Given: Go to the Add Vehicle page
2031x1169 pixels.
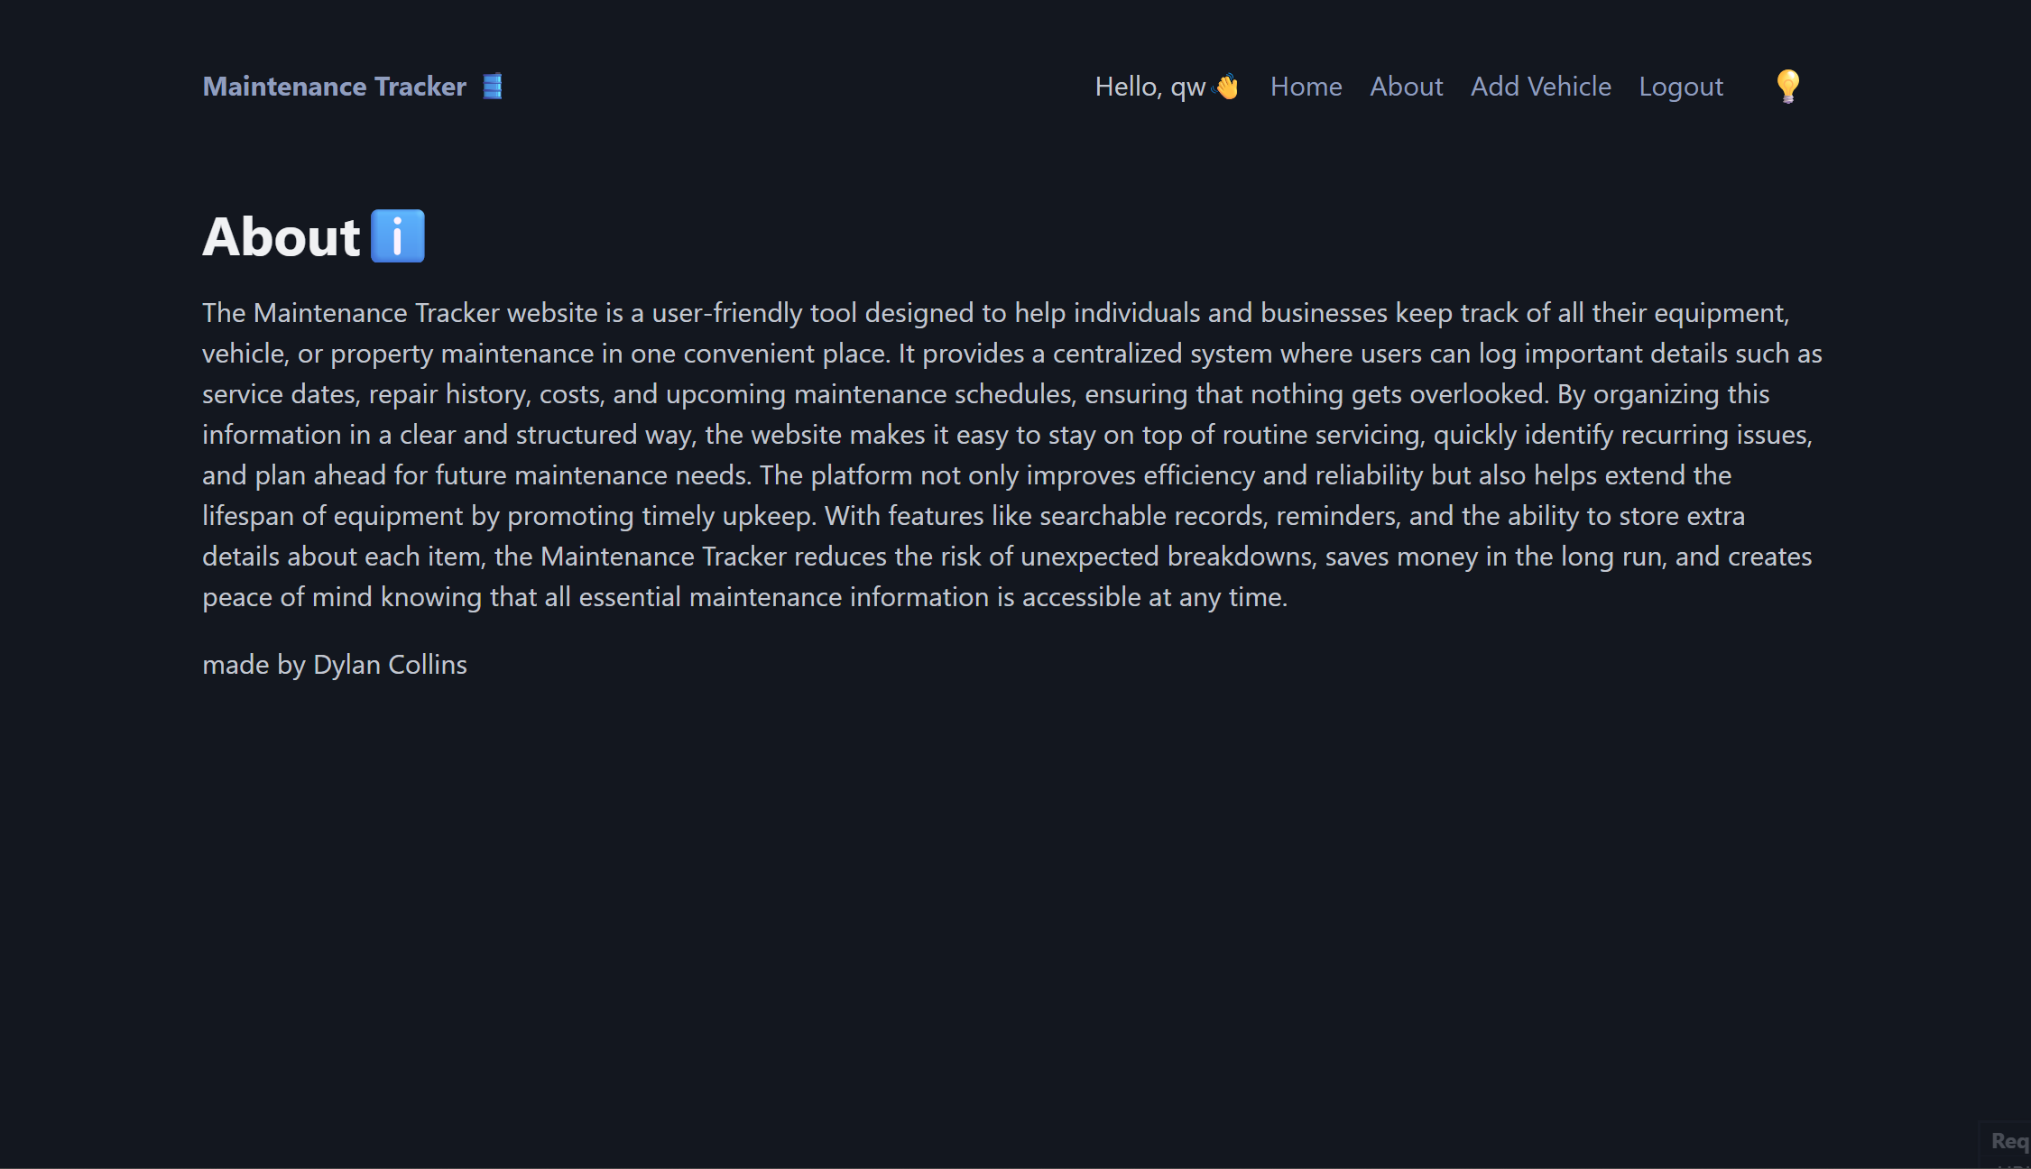Looking at the screenshot, I should (x=1540, y=87).
